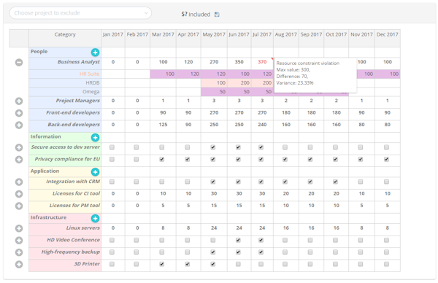Expand Secure access to dev server row
Screen dimensions: 438x283
pyautogui.click(x=19, y=147)
